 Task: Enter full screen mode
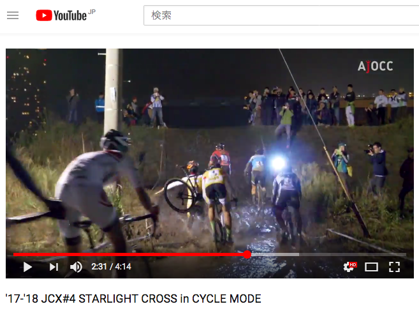pyautogui.click(x=394, y=267)
